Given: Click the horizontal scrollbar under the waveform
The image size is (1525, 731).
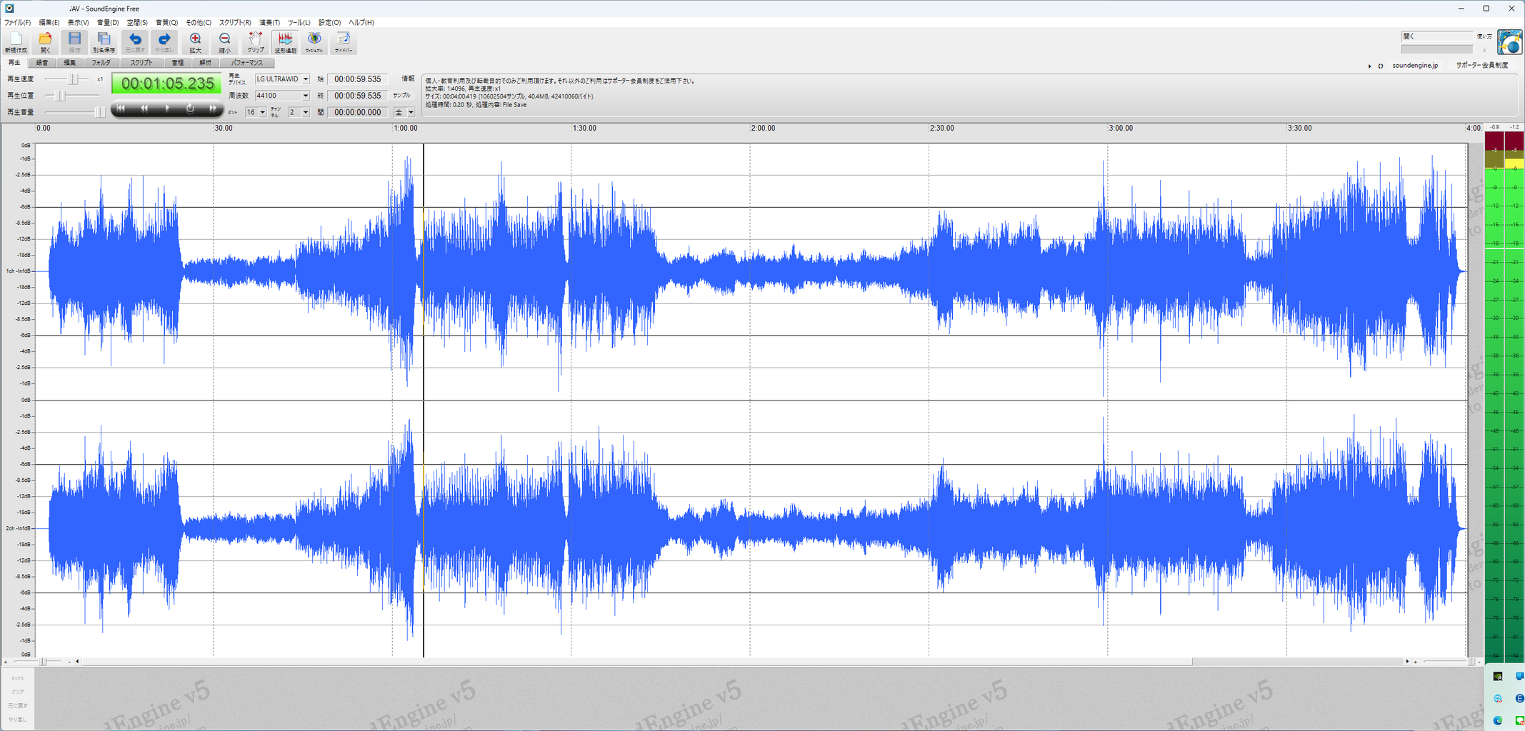Looking at the screenshot, I should [636, 662].
